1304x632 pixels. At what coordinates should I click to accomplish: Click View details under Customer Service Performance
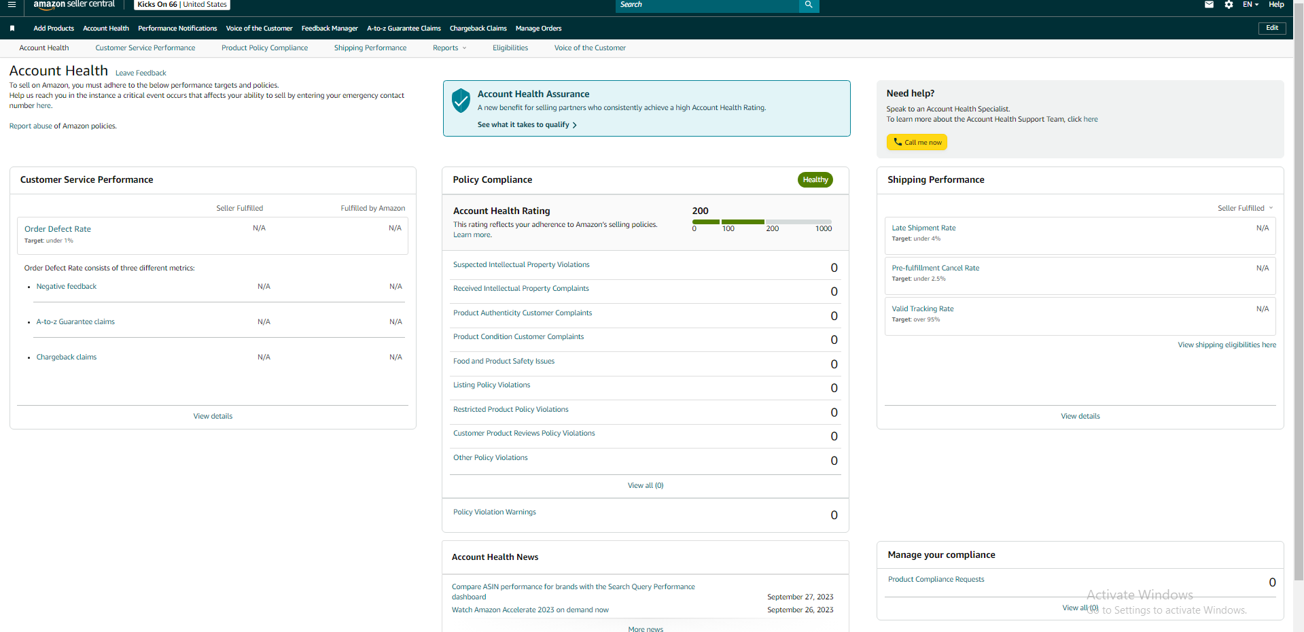(213, 417)
